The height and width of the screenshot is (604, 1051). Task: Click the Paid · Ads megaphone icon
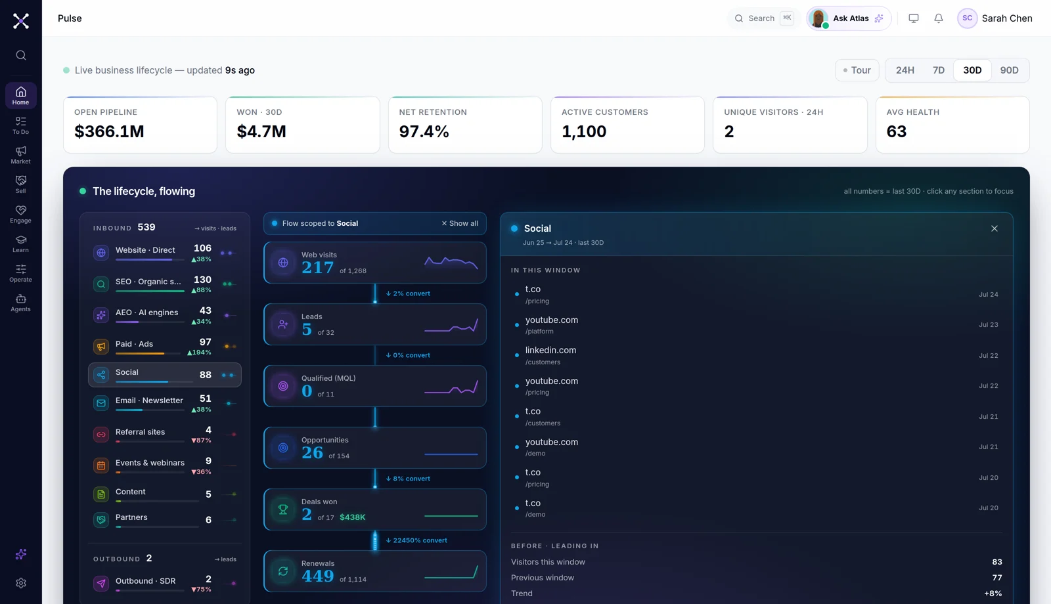[101, 346]
